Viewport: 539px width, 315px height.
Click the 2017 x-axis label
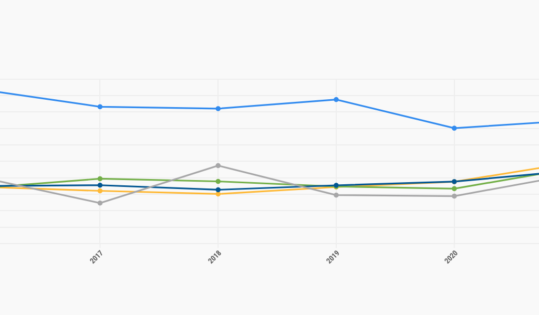click(x=96, y=257)
